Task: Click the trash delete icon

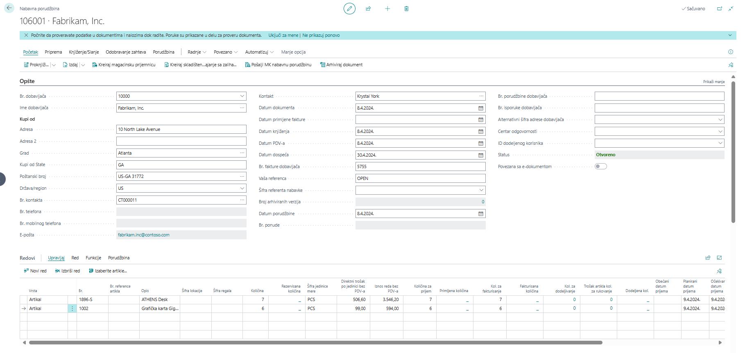Action: (406, 9)
